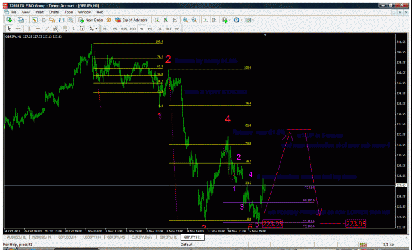
Task: Switch to the EURJPY,Daily chart tab
Action: (x=142, y=237)
